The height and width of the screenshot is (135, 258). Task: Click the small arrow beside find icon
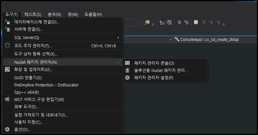[x=153, y=24]
